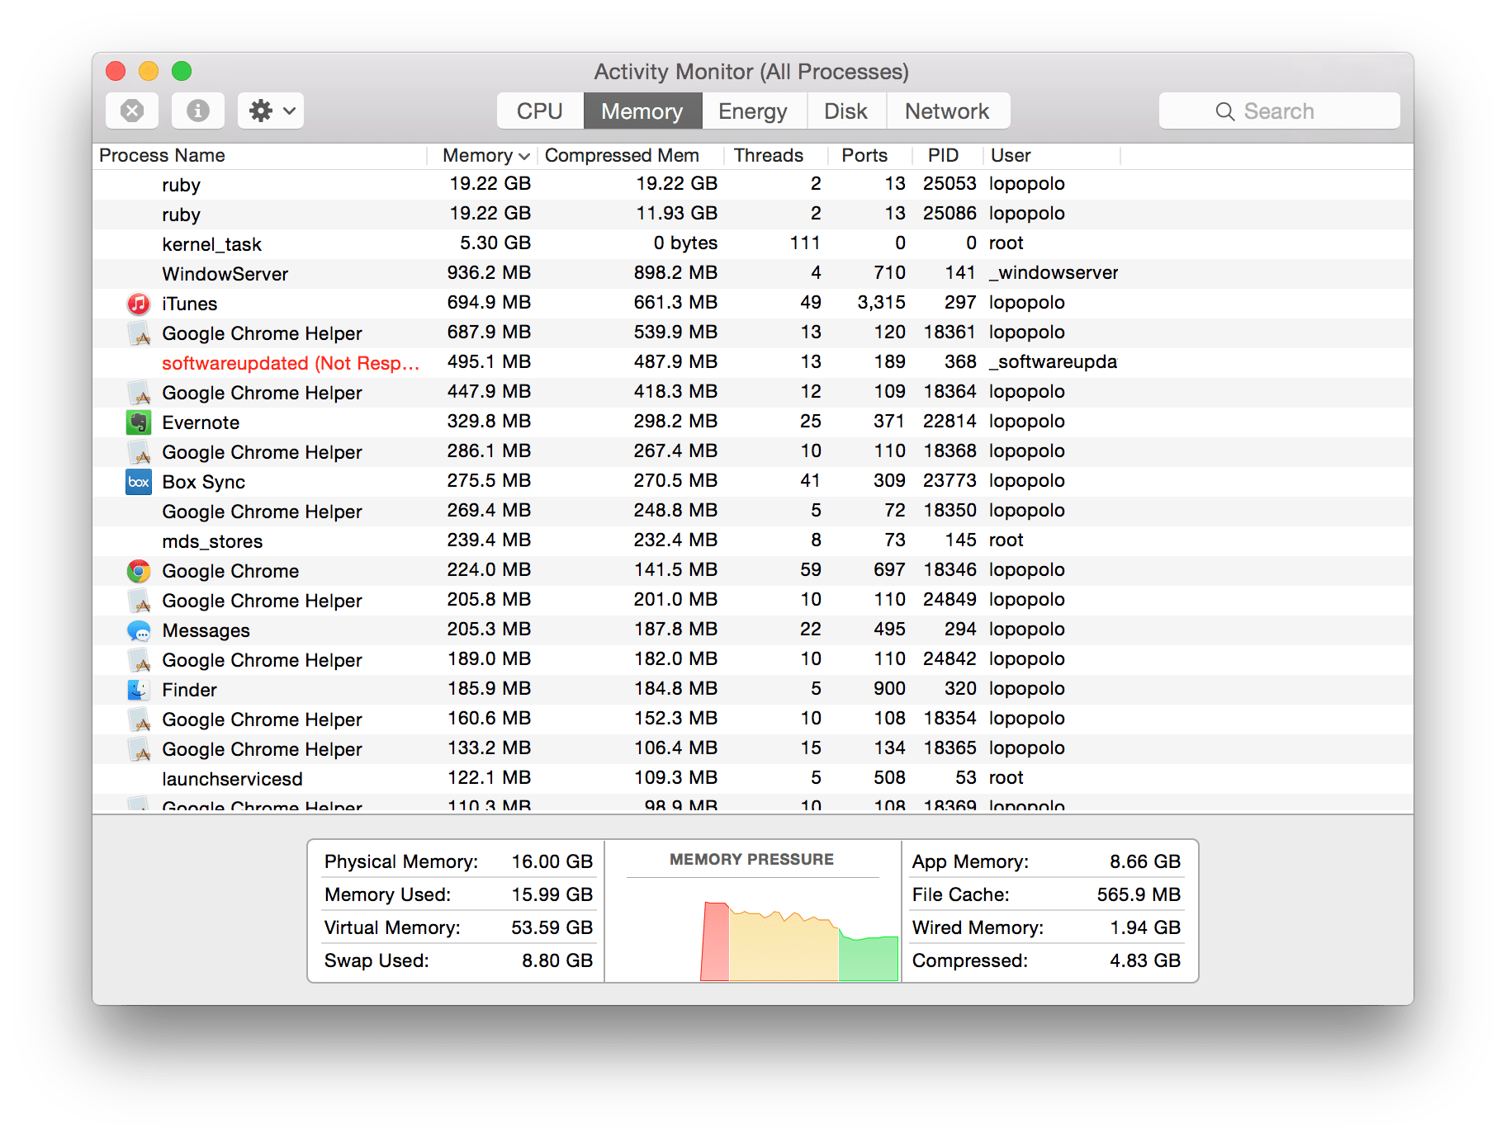Click the Finder icon in process list
This screenshot has width=1506, height=1137.
(x=139, y=690)
